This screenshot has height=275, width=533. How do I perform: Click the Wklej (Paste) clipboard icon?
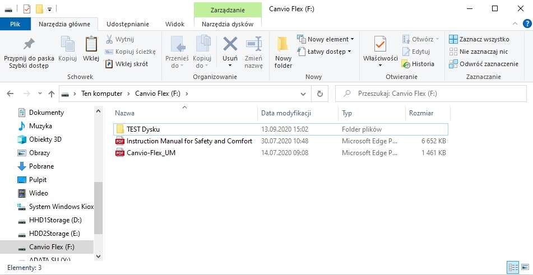(x=91, y=45)
